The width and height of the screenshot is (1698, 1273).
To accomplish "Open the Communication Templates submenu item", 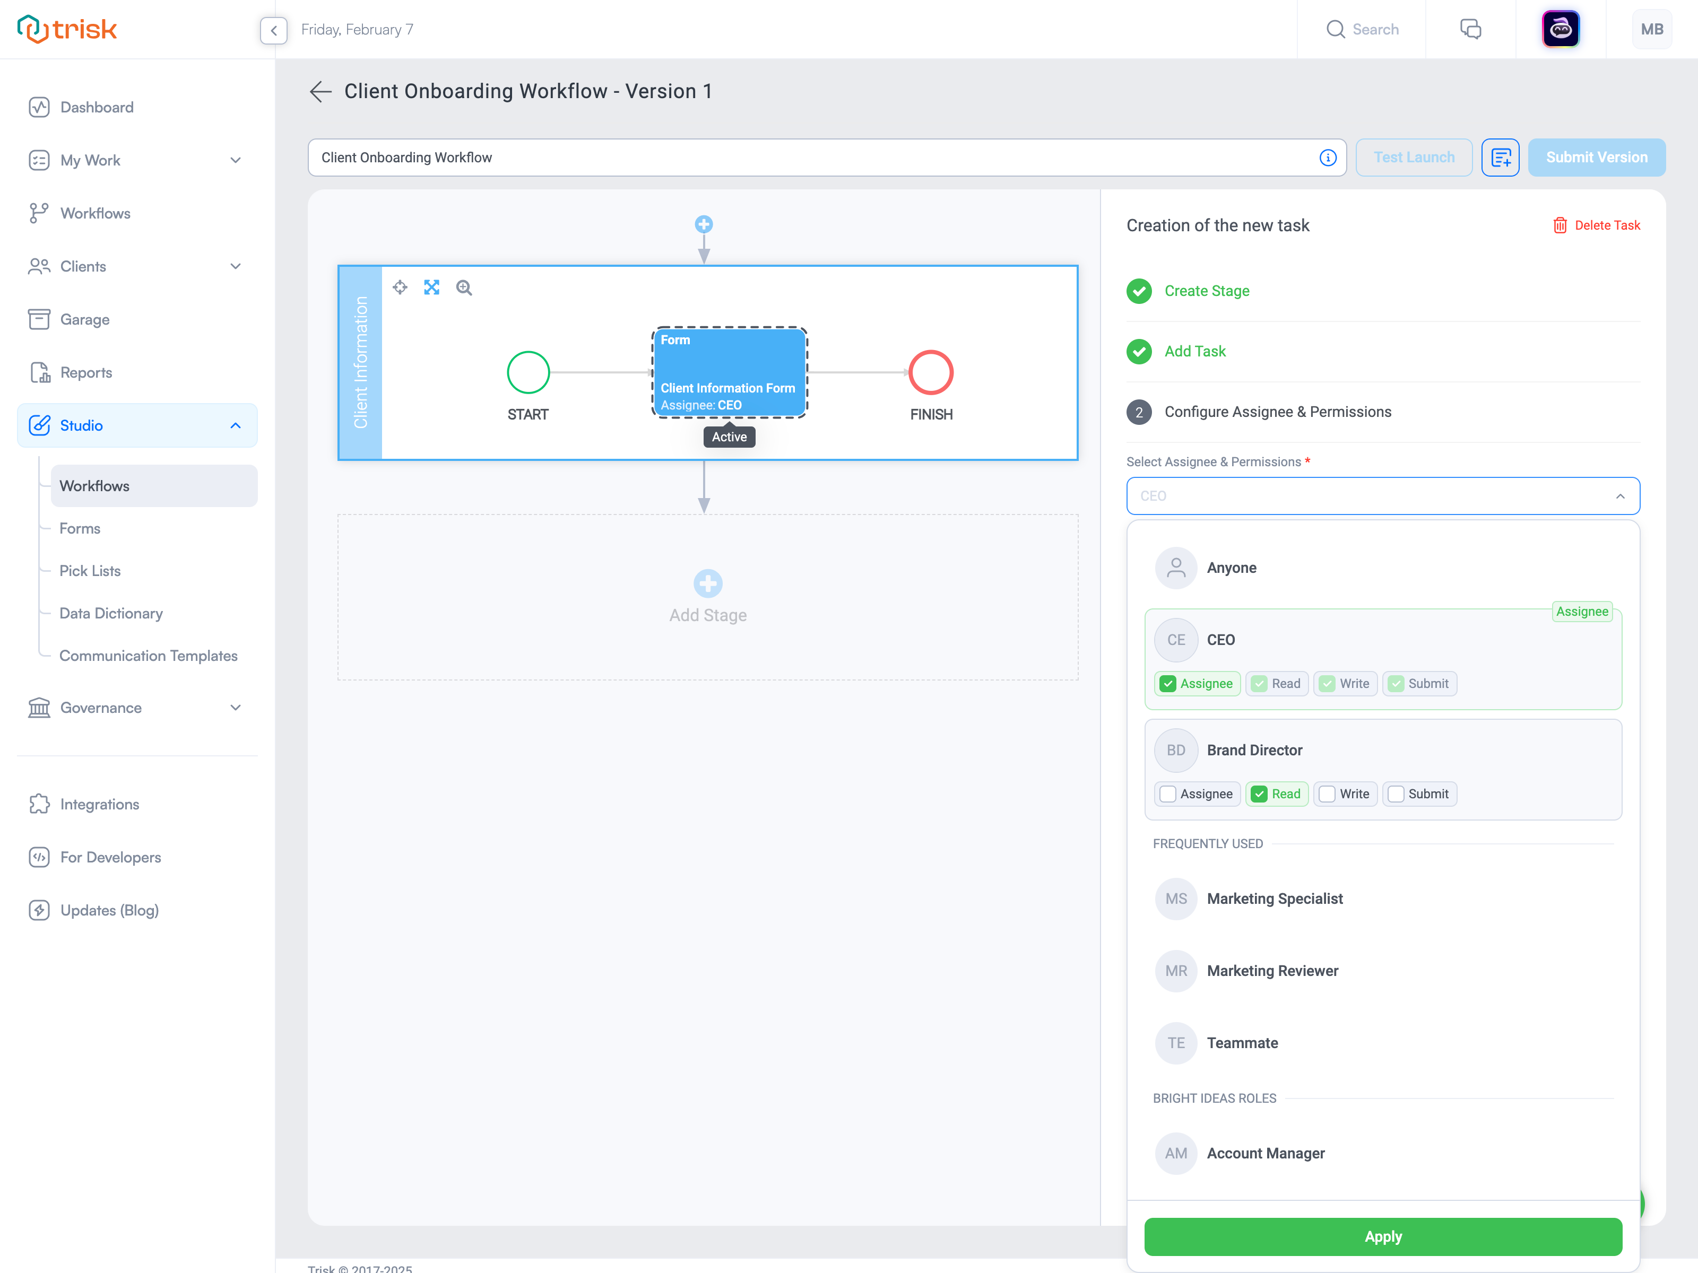I will [x=148, y=656].
